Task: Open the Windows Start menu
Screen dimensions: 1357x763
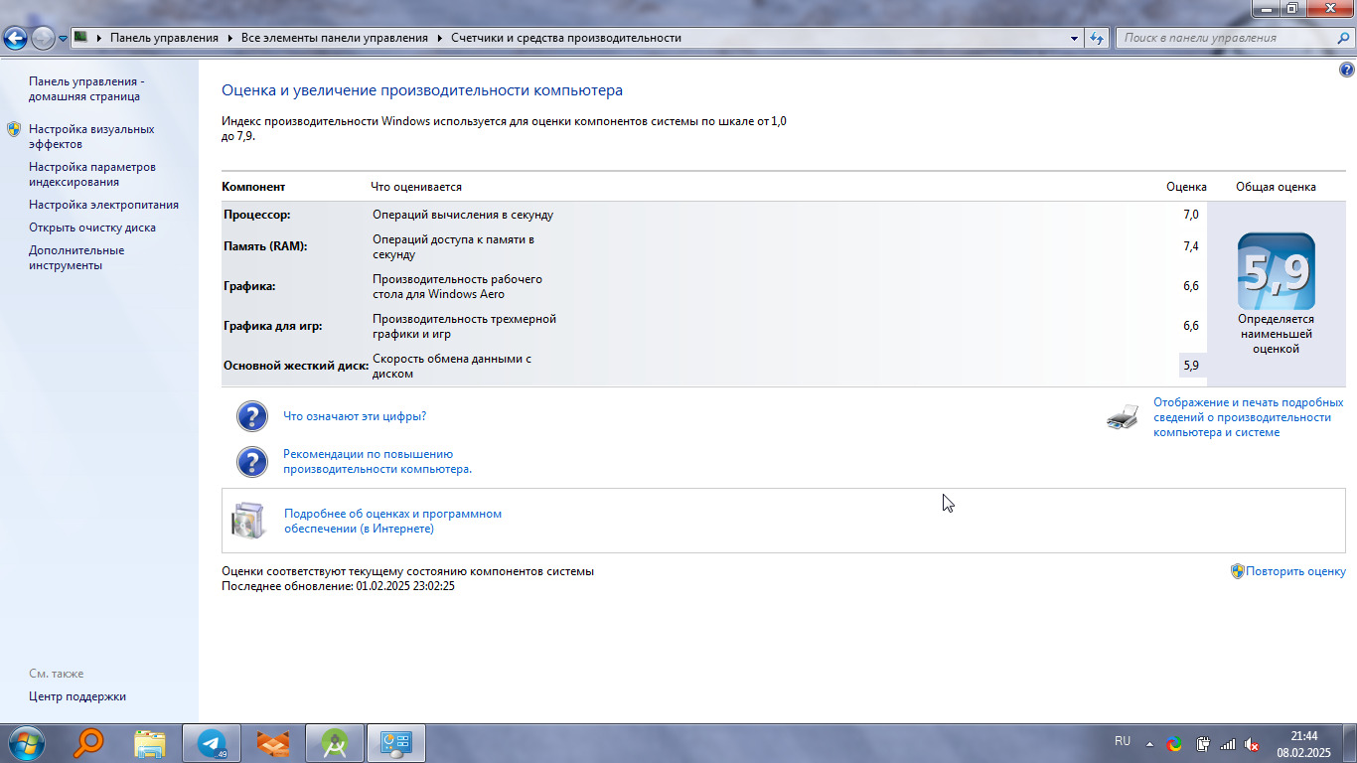Action: tap(25, 743)
